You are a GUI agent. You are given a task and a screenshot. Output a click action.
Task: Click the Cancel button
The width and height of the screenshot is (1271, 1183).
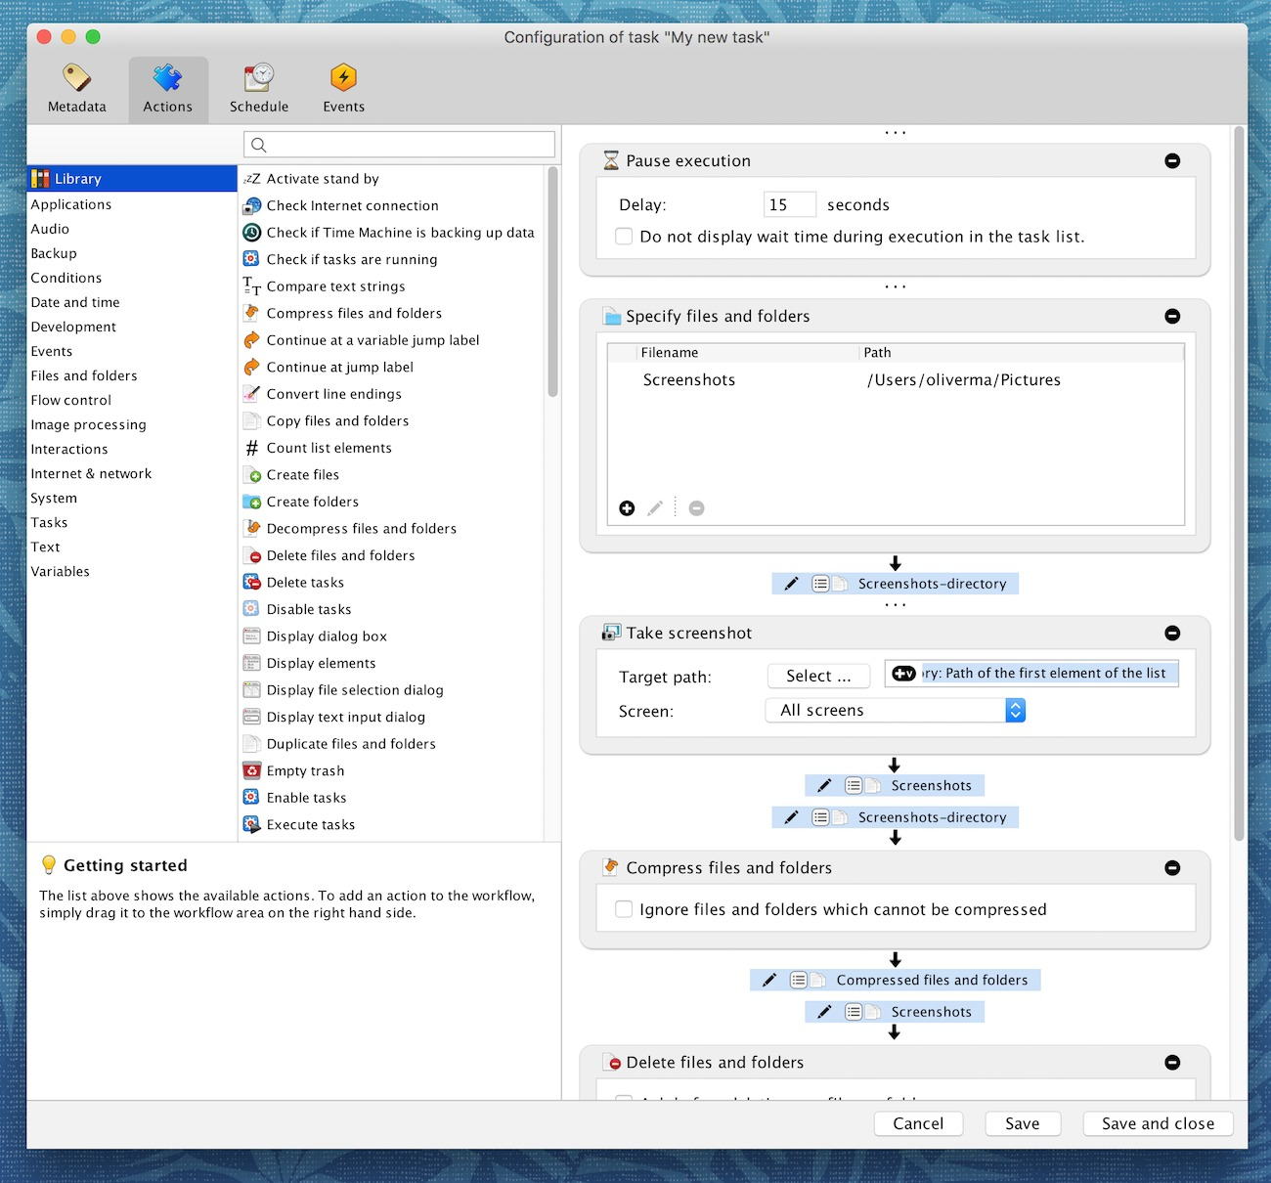pyautogui.click(x=918, y=1123)
